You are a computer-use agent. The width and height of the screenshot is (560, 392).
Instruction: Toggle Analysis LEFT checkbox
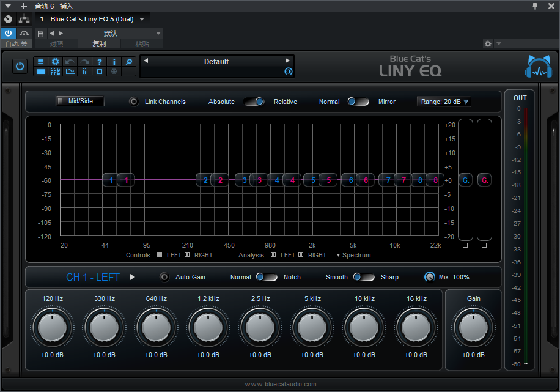[273, 255]
